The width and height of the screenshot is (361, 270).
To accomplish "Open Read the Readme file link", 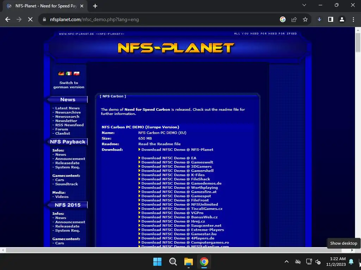I will (159, 144).
